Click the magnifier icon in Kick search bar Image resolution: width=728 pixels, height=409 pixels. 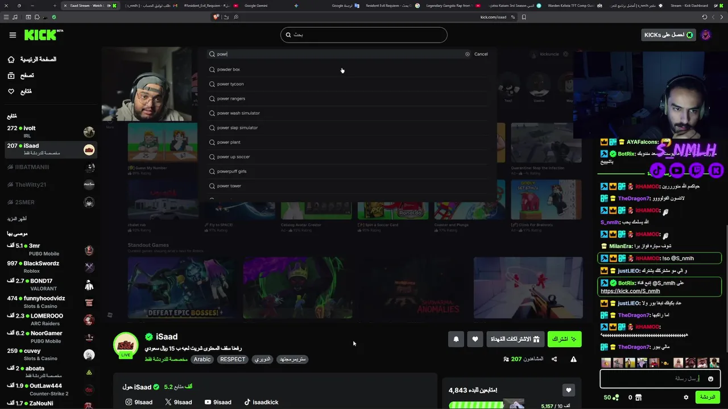point(288,35)
